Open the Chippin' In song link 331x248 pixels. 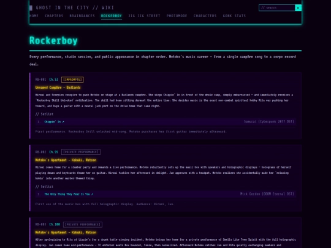(54, 122)
